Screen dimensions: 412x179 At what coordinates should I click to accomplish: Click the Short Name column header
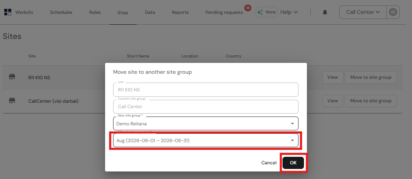coord(138,56)
